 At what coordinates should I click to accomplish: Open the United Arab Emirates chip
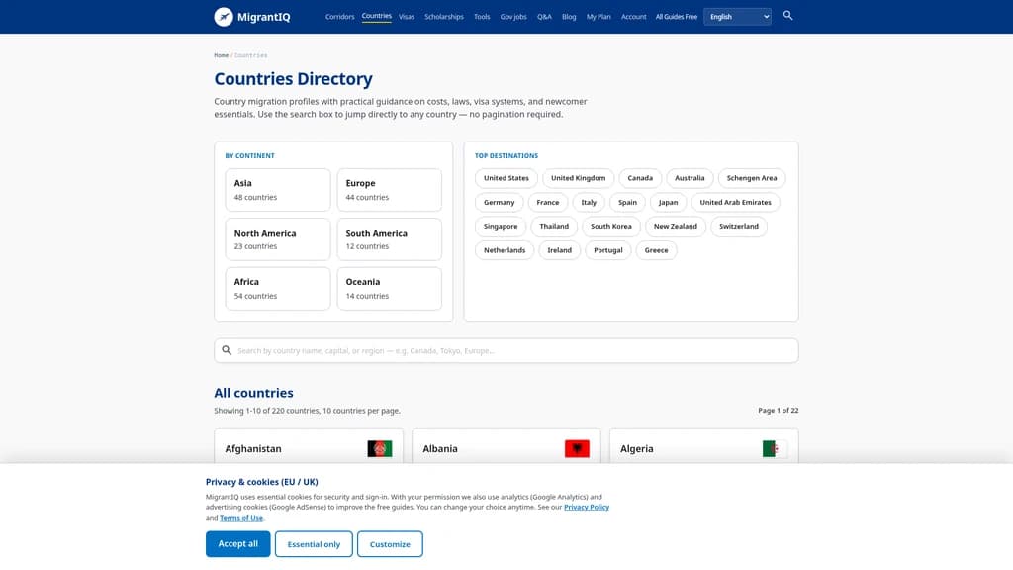tap(735, 202)
